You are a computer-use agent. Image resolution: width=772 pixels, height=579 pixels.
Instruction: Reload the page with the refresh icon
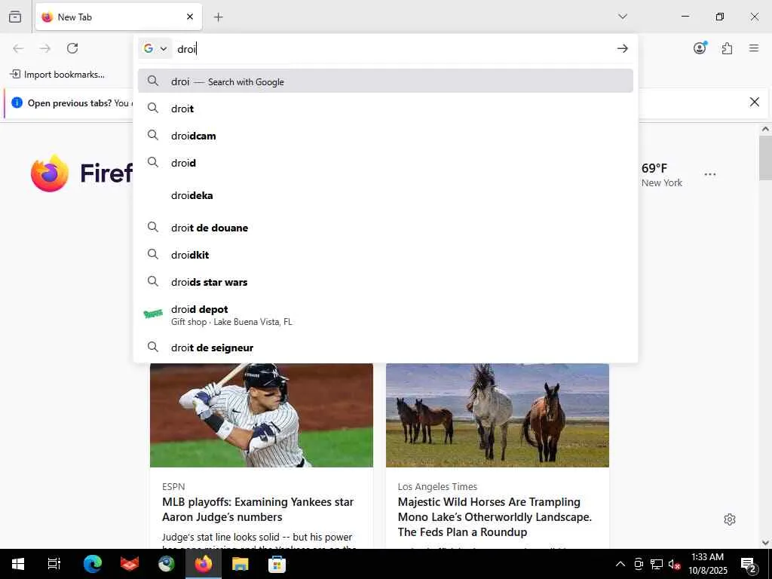[x=72, y=48]
